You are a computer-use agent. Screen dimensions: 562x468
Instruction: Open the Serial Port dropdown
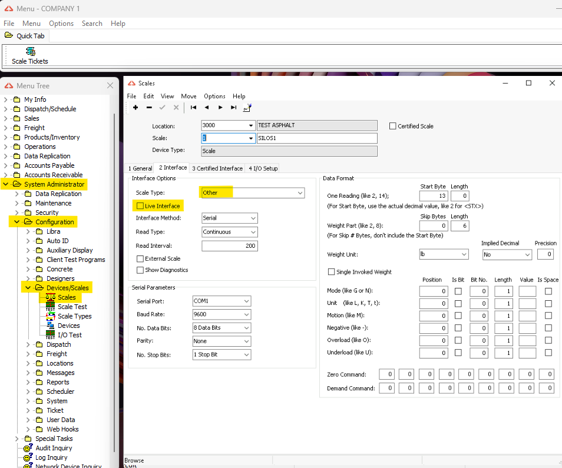(247, 301)
